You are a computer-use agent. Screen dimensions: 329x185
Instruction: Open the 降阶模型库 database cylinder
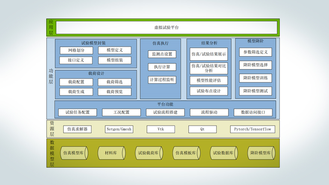coord(260,153)
